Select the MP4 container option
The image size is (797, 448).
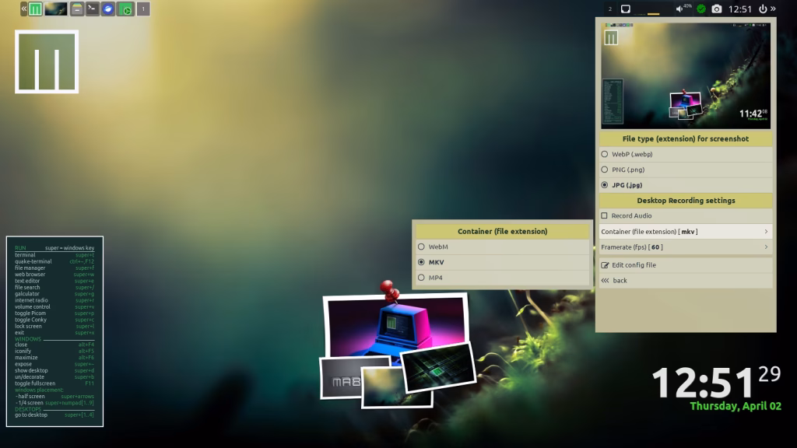tap(422, 278)
